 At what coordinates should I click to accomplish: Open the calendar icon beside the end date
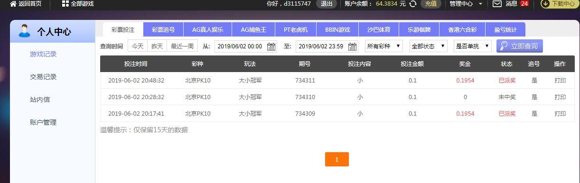click(x=352, y=46)
